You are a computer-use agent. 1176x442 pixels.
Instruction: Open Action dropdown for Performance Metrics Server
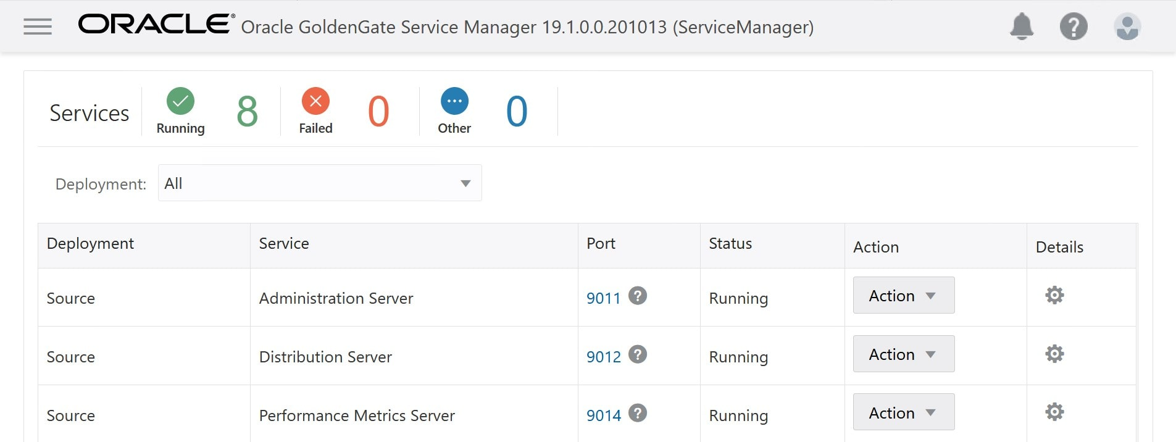(x=903, y=412)
